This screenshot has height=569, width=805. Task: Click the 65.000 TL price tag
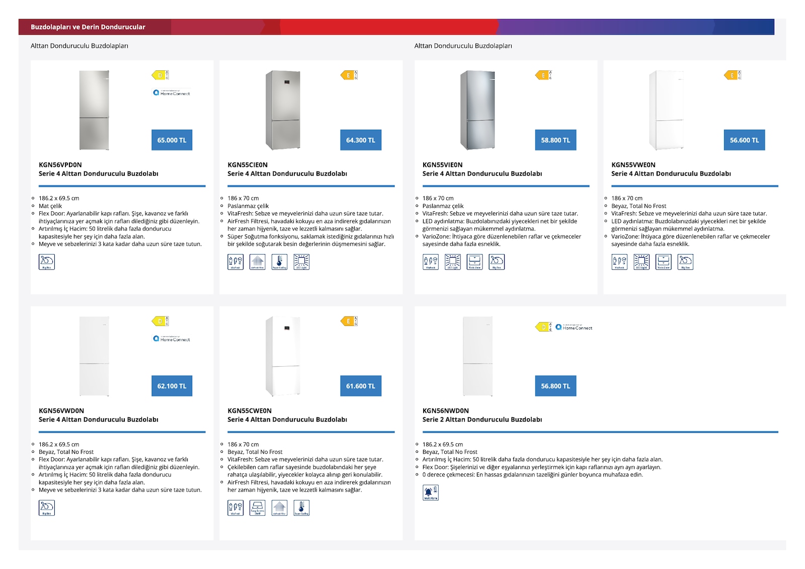pos(172,140)
